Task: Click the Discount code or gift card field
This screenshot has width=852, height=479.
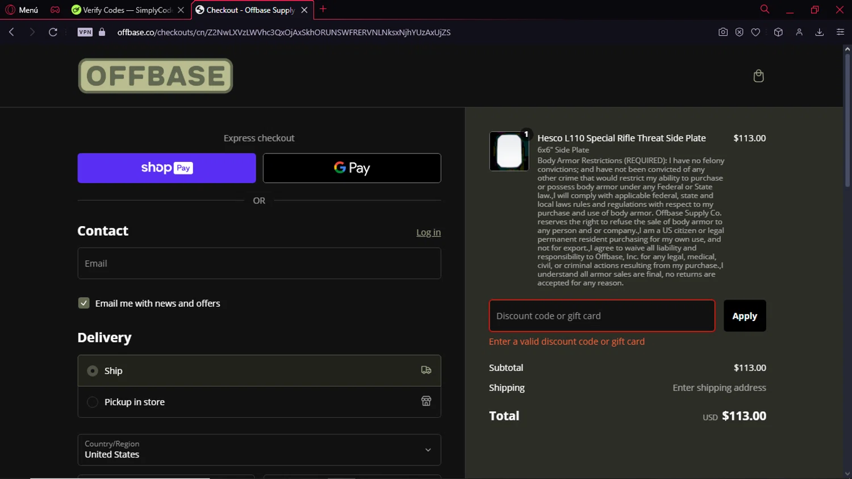Action: point(602,316)
